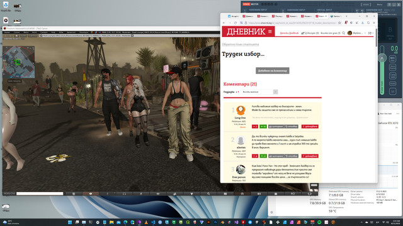Screen dimensions: 403x226
Task: Toggle the AO button in Firestorm toolbar
Action: [x=293, y=194]
